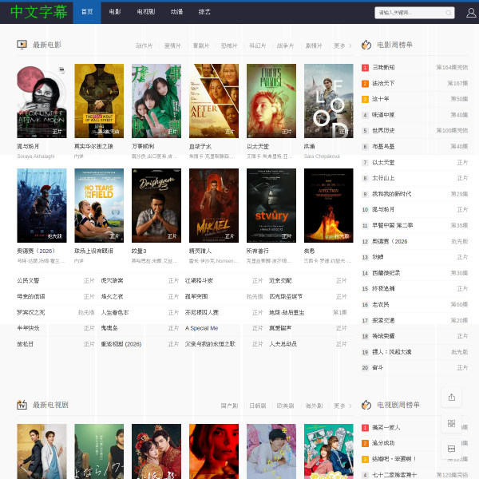Image resolution: width=479 pixels, height=479 pixels.
Task: Open Sara Chripakova credit under FLOOD poster
Action: pyautogui.click(x=322, y=156)
